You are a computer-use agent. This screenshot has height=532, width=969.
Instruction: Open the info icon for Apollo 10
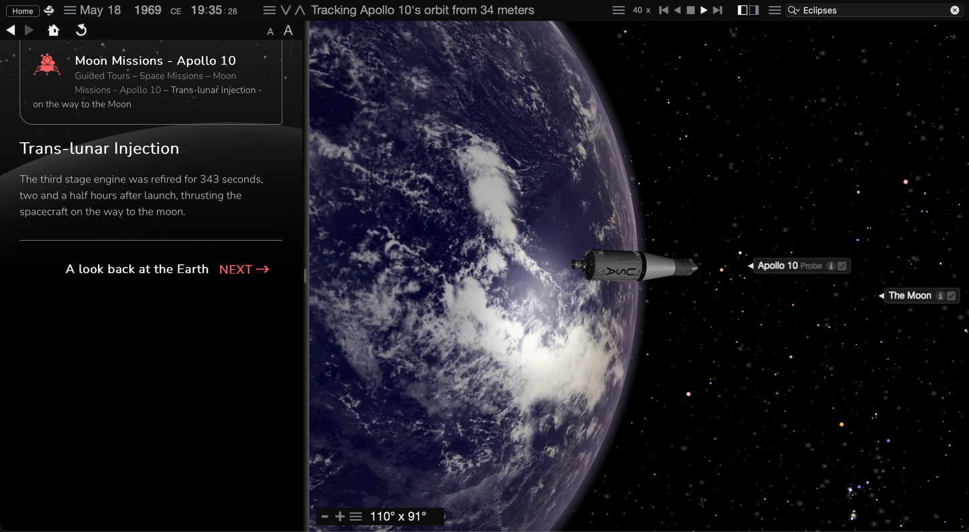(x=831, y=266)
